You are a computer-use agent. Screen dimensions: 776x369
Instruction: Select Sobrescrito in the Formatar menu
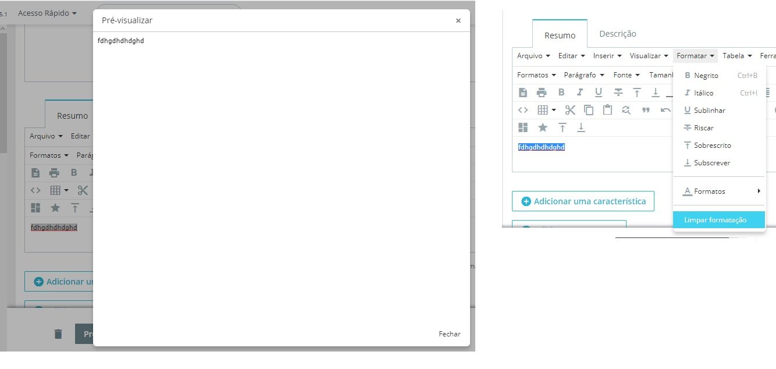pos(718,146)
